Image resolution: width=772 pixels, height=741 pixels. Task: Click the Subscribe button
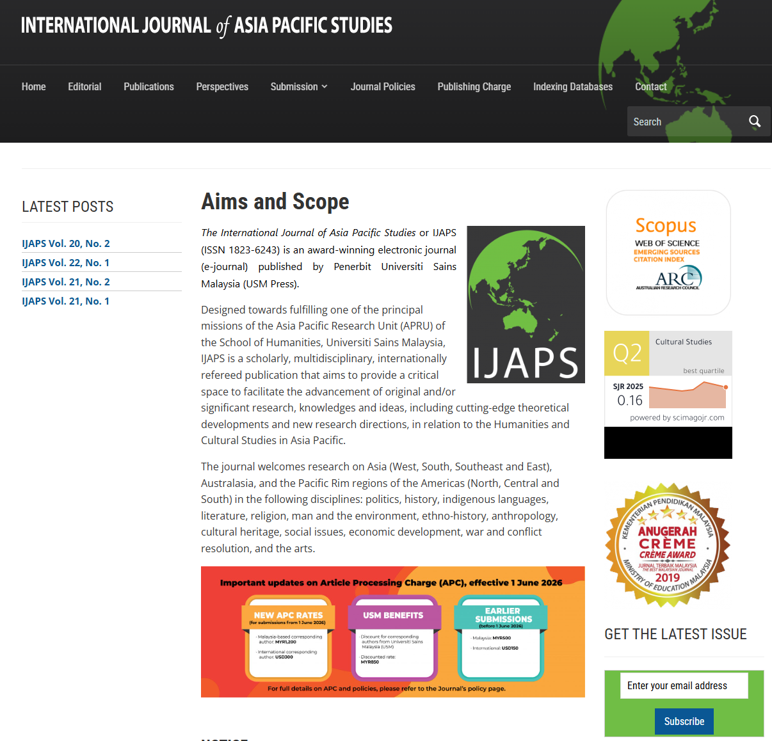click(684, 721)
